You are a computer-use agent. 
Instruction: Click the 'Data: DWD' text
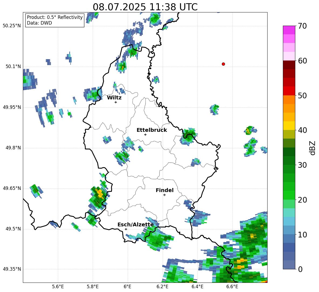coord(39,23)
